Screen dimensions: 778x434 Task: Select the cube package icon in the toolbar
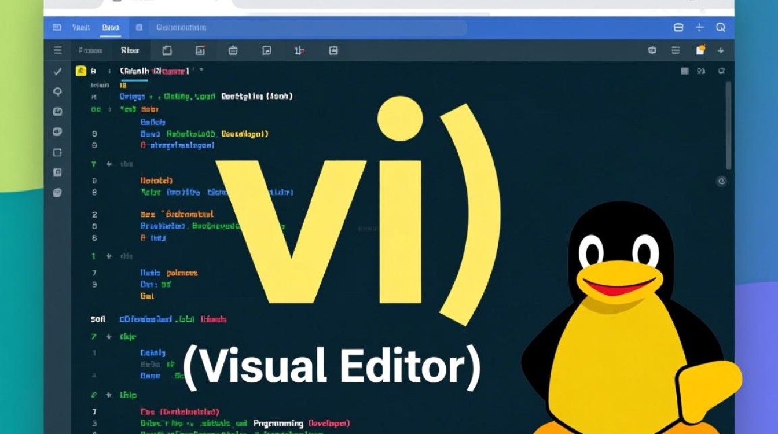(x=653, y=50)
